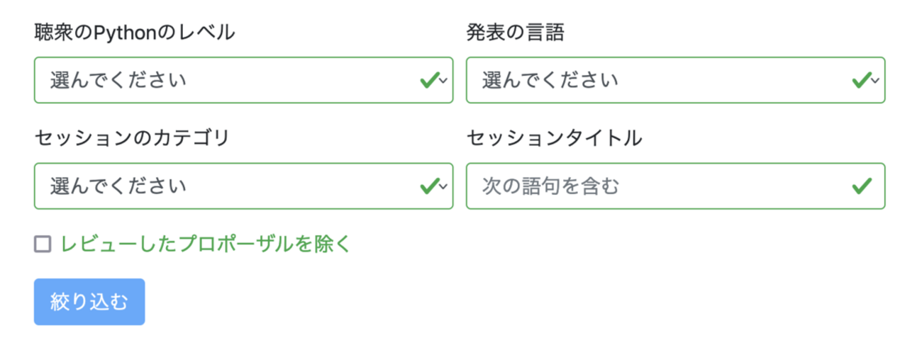Click the セッションタイトル label
The image size is (922, 345).
coord(554,138)
